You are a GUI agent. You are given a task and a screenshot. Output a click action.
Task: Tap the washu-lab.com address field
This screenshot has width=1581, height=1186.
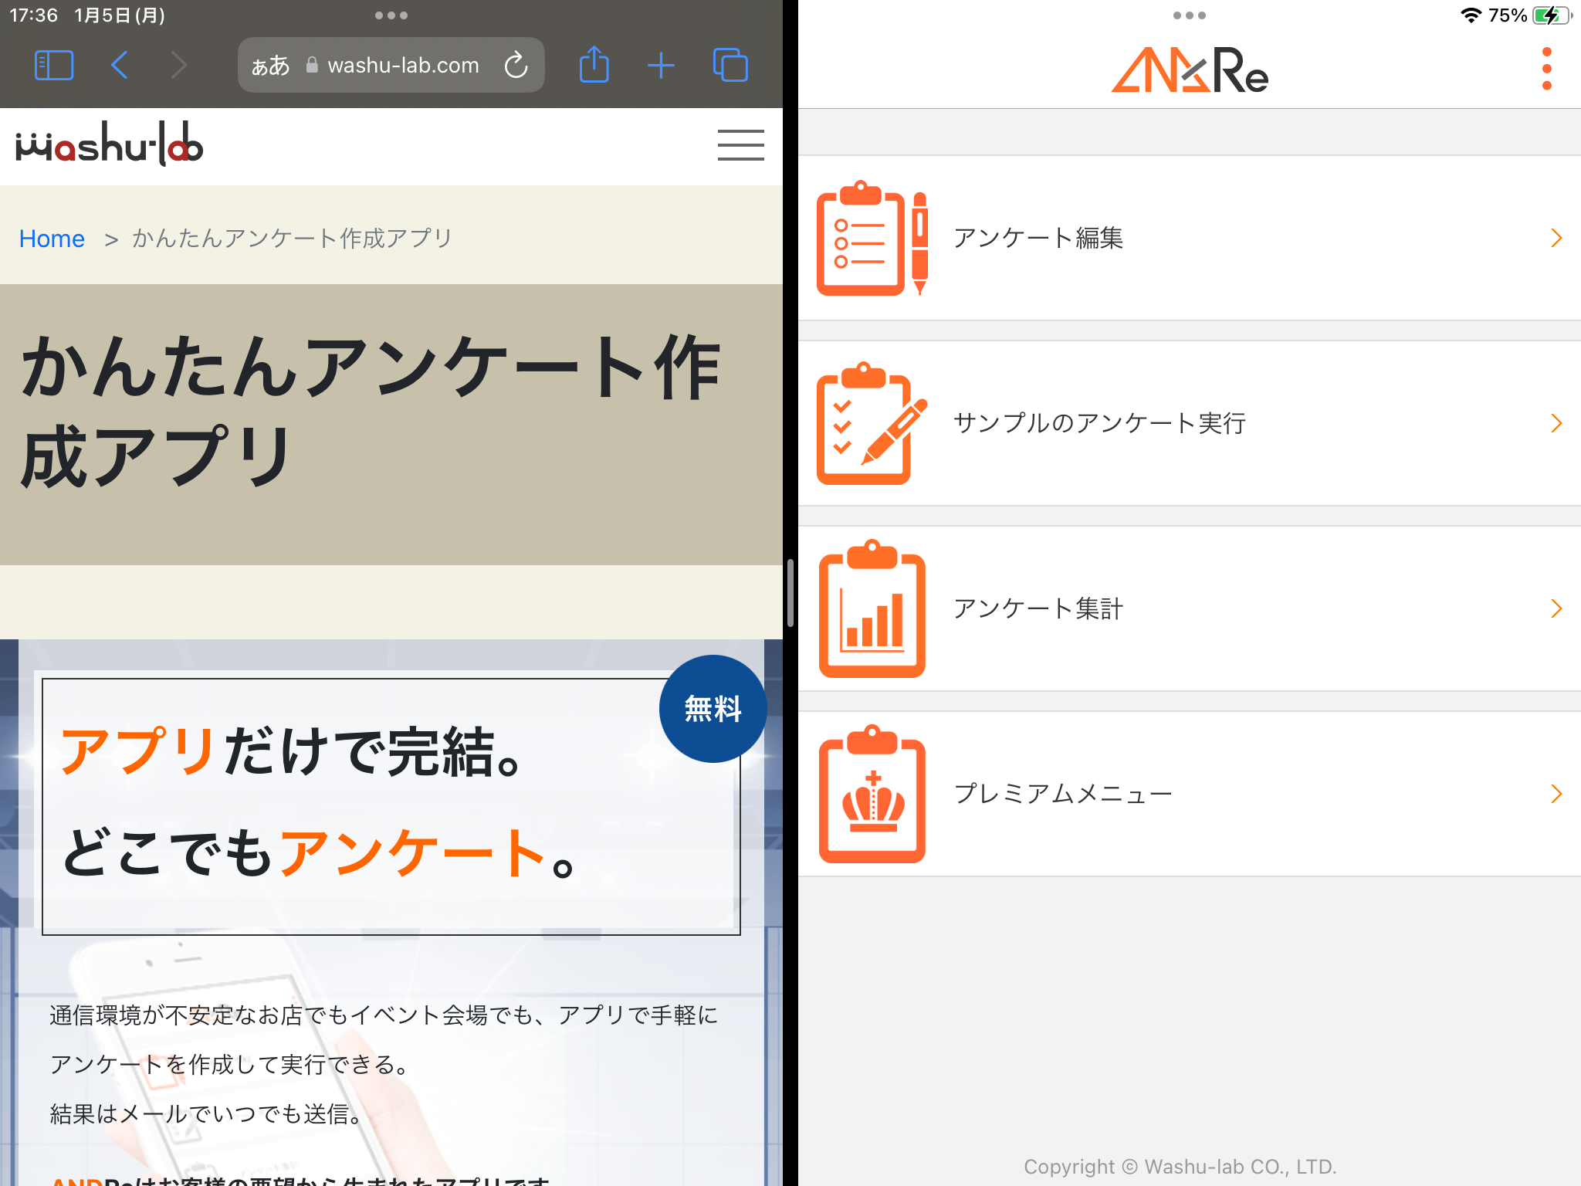click(402, 66)
